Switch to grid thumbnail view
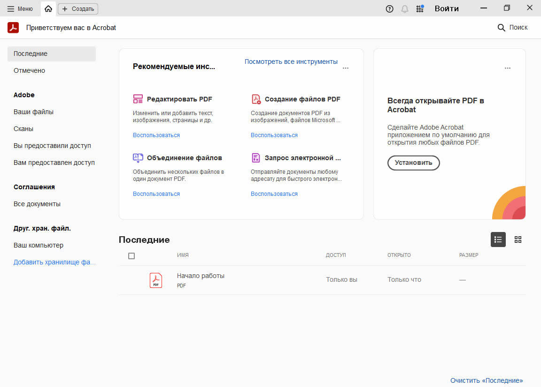541x387 pixels. click(518, 240)
